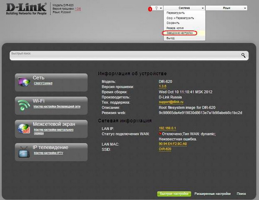259x200 pixels.
Task: Click the 'D-Link Russia' manufacturer value
Action: pyautogui.click(x=170, y=97)
